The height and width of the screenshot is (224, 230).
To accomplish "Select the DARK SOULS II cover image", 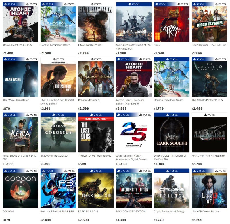I will 172,132.
